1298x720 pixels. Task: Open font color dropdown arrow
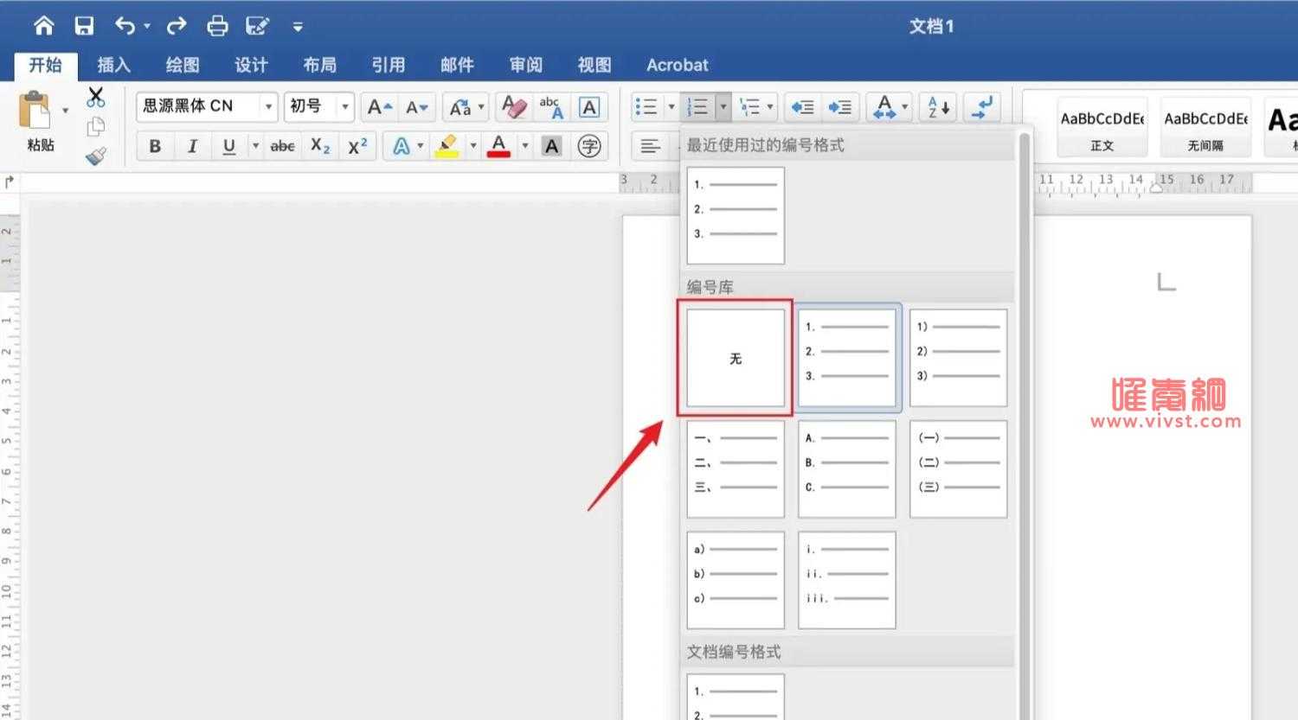524,146
